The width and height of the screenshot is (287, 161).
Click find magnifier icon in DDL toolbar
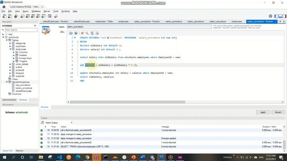click(x=87, y=33)
